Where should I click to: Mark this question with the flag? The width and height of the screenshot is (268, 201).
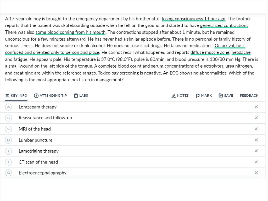tap(204, 96)
